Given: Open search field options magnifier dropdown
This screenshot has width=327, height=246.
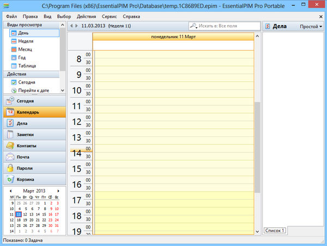Looking at the screenshot, I should point(194,26).
